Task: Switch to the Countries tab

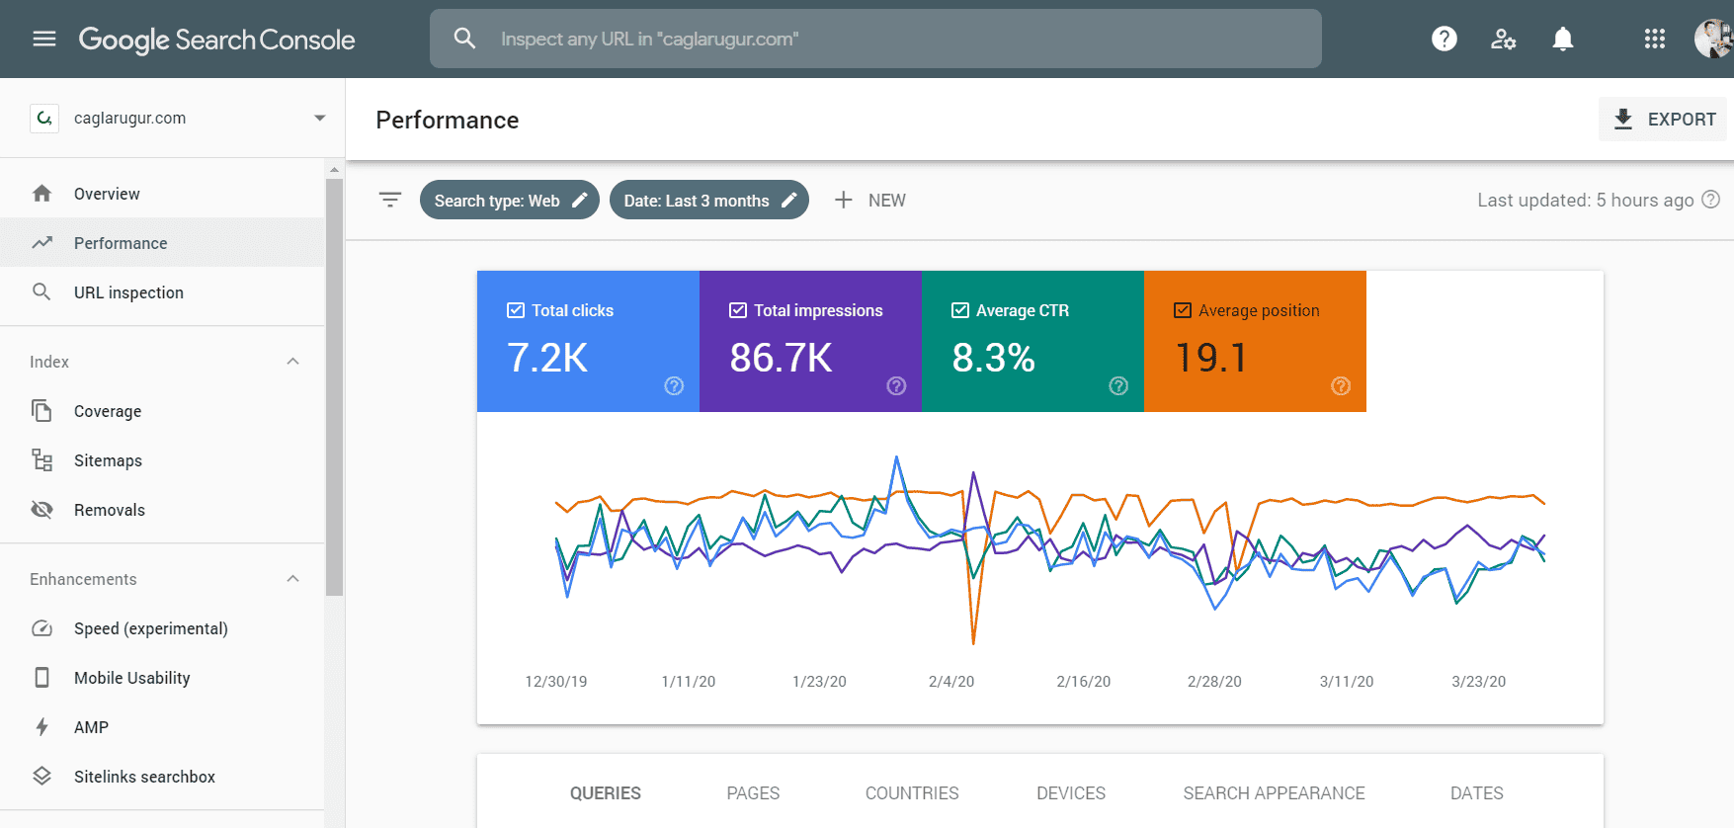Action: [x=911, y=793]
